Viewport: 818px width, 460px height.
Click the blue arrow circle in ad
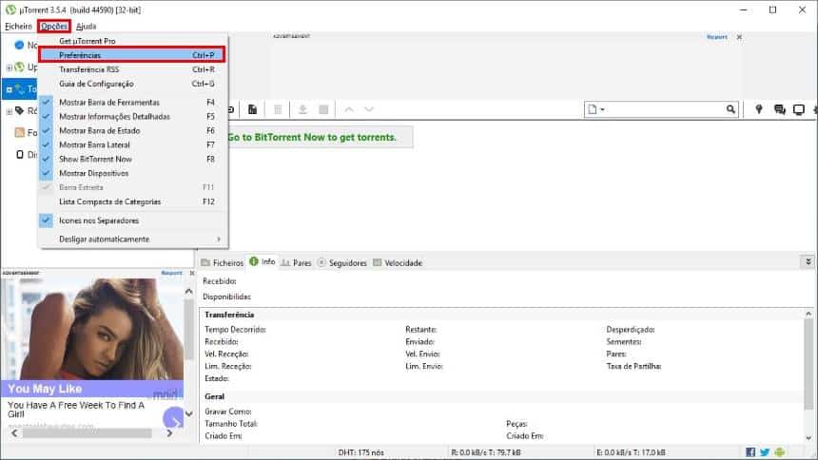coord(173,418)
